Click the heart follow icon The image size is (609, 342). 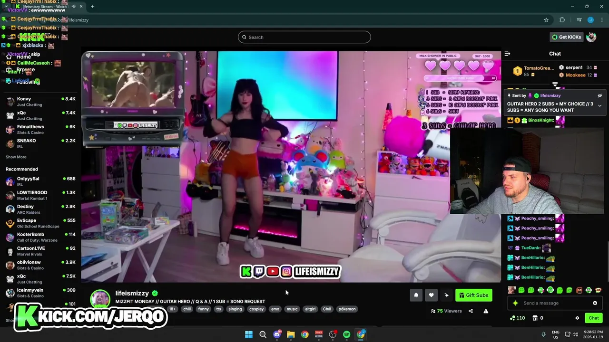(x=431, y=295)
